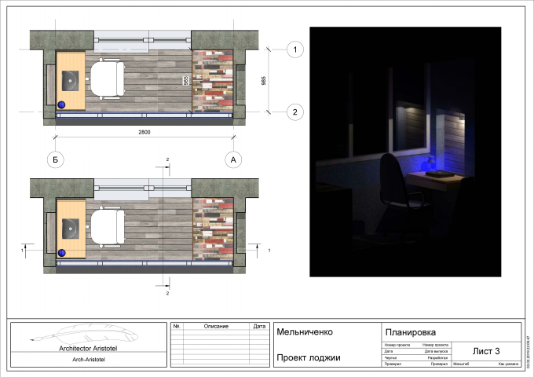The image size is (534, 377).
Task: Click section mark 1 left of lower plan
Action: (23, 251)
